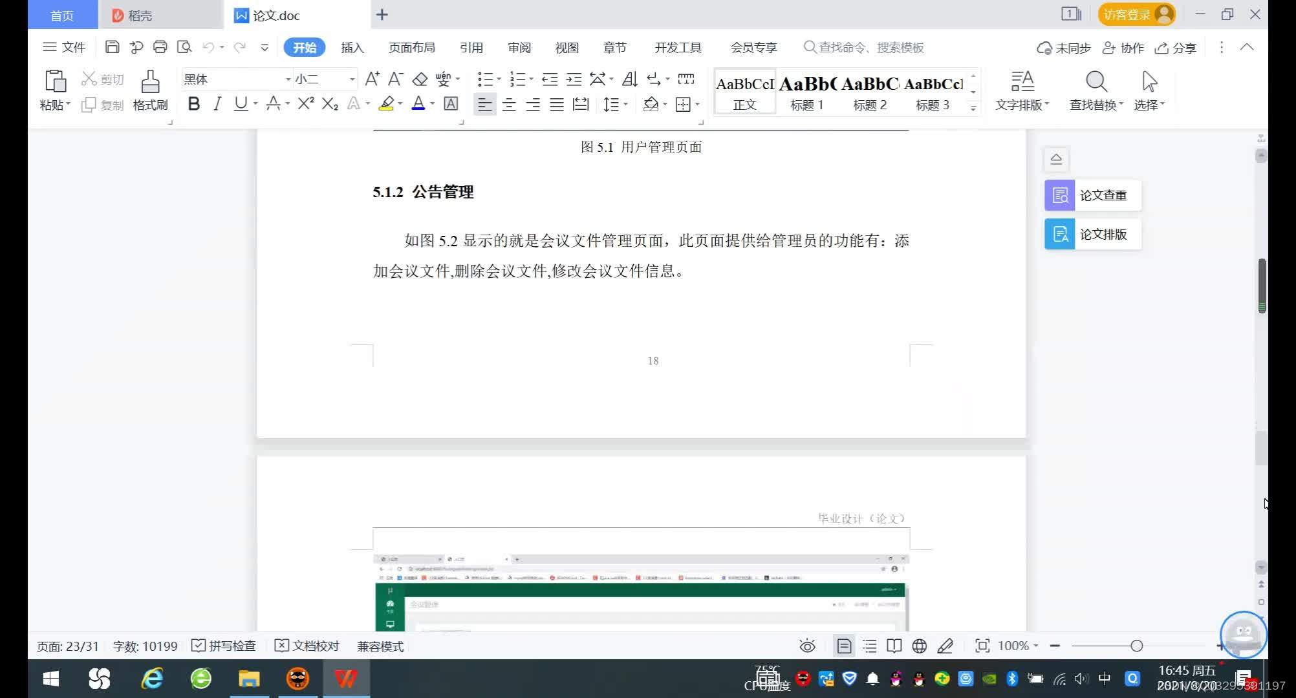Open the zoom level 100% dropdown
Image resolution: width=1296 pixels, height=698 pixels.
[1019, 646]
